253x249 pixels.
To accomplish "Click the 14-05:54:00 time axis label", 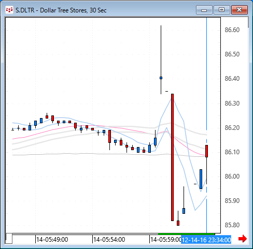I will point(109,240).
